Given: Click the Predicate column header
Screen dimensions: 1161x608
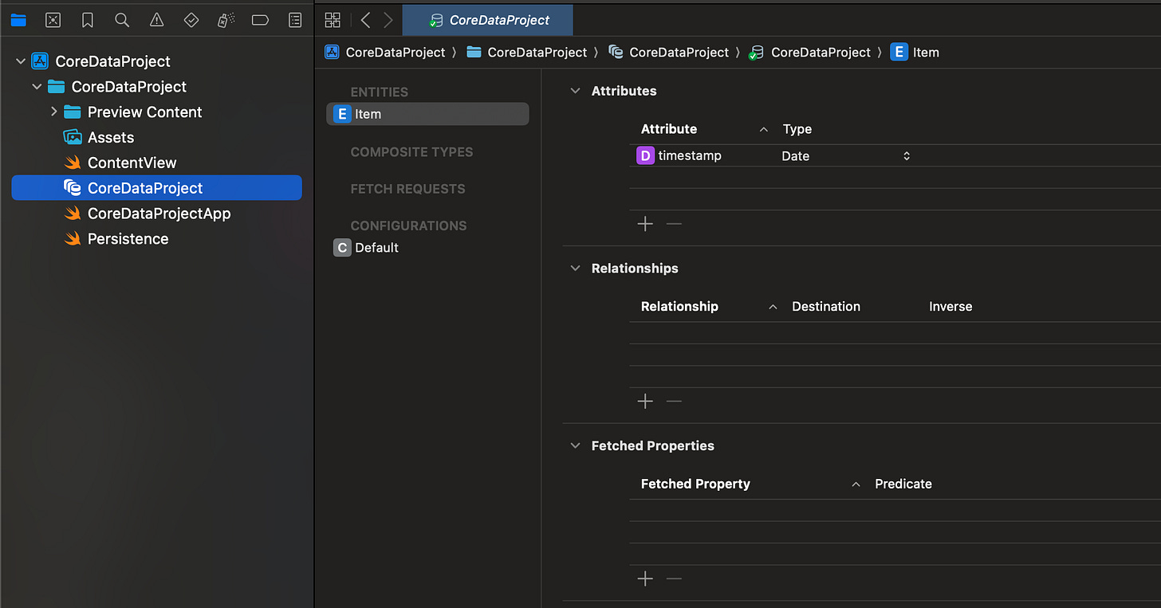Looking at the screenshot, I should (903, 484).
